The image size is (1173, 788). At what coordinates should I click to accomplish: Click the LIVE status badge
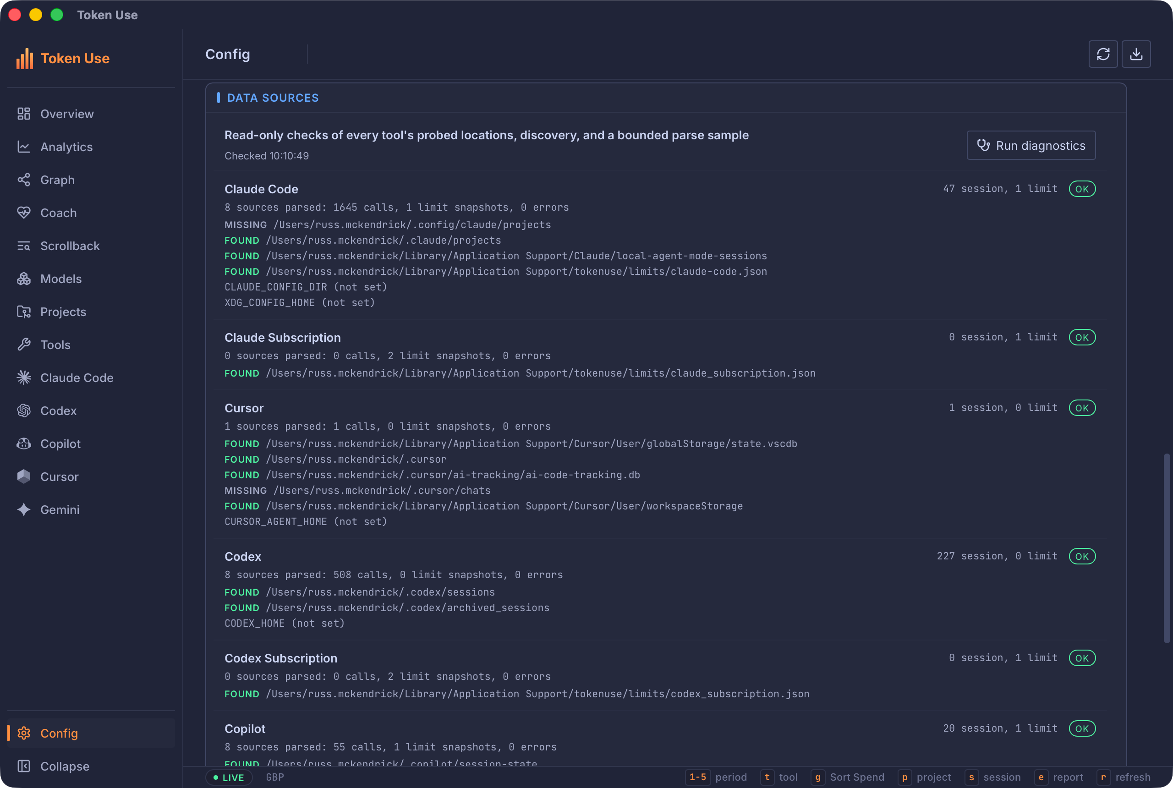(x=229, y=777)
